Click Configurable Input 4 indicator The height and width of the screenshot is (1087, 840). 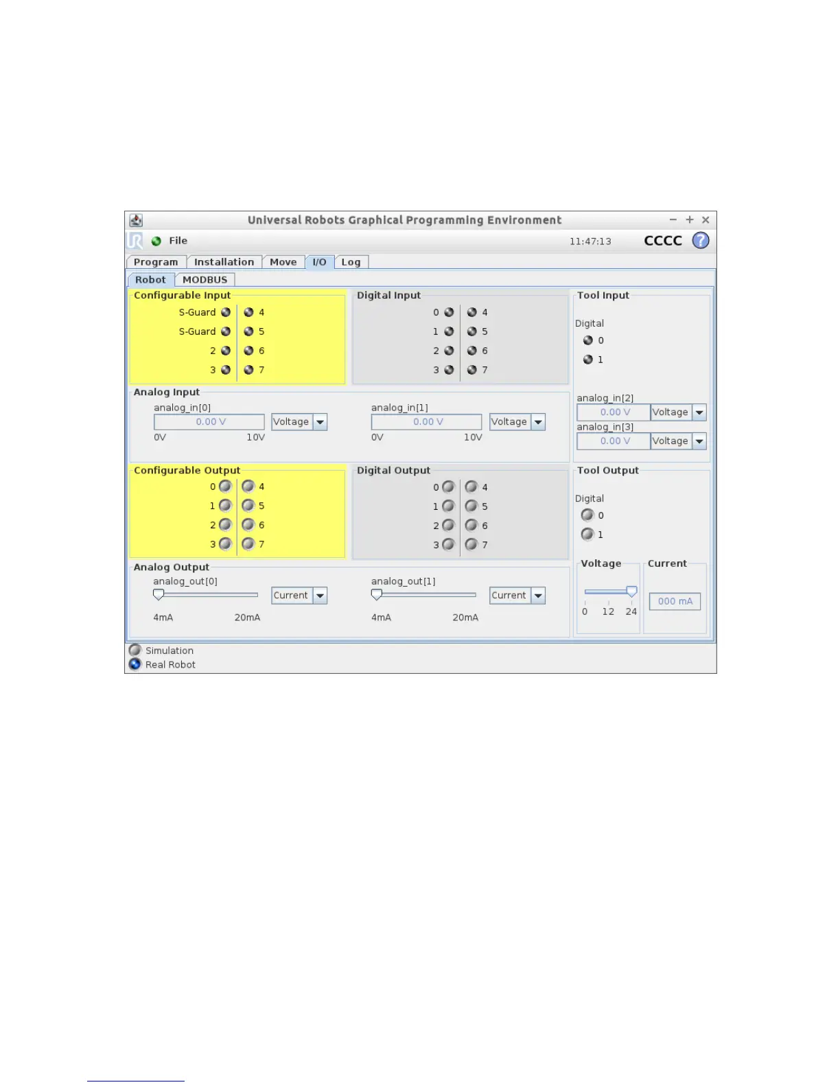pos(248,312)
